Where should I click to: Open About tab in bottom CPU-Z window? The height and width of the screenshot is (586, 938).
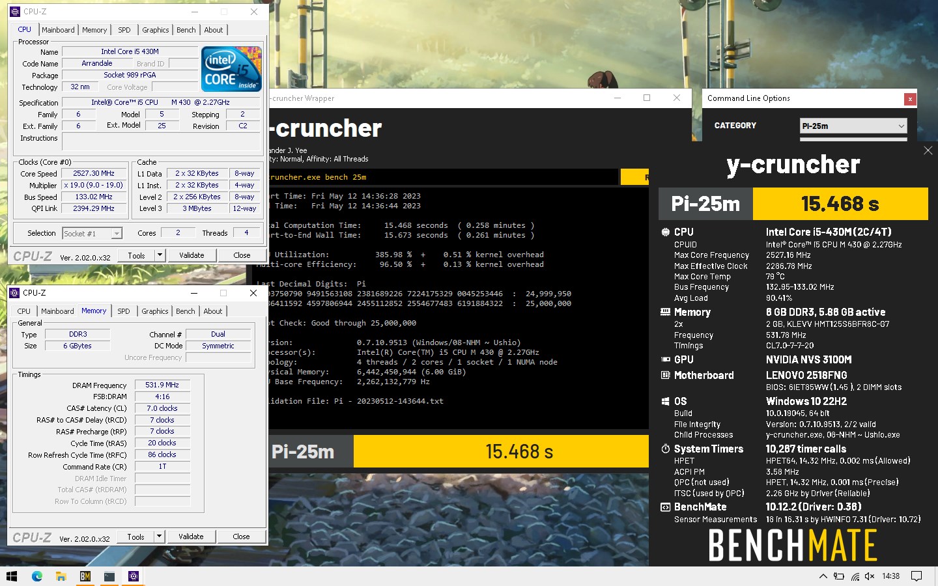[213, 311]
